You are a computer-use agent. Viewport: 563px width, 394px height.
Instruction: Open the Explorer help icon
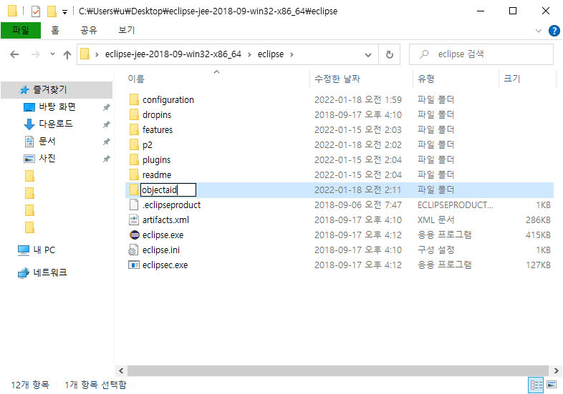pyautogui.click(x=554, y=31)
